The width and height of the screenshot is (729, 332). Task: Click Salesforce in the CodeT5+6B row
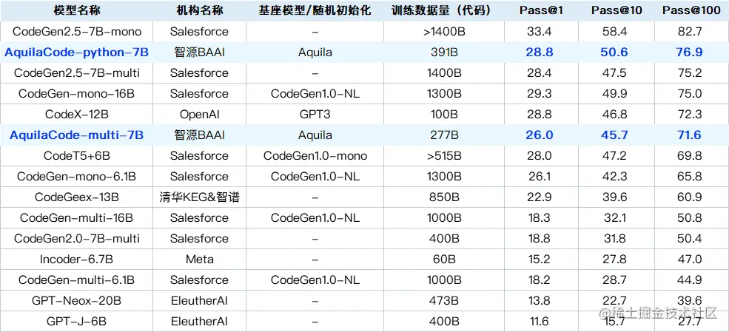click(x=199, y=156)
